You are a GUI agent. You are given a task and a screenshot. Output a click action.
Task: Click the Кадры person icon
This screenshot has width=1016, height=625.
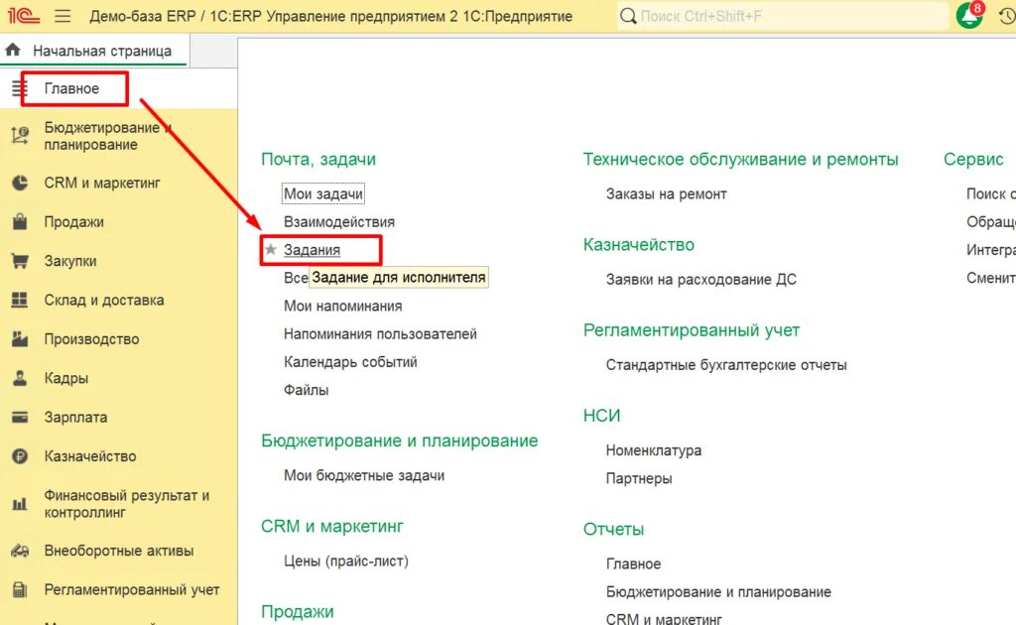(20, 378)
